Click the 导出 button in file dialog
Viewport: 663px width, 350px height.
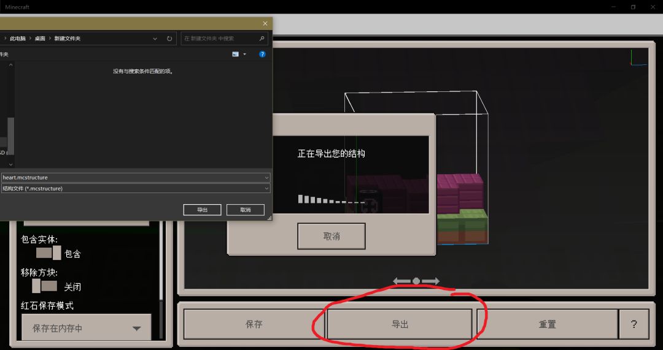[202, 210]
